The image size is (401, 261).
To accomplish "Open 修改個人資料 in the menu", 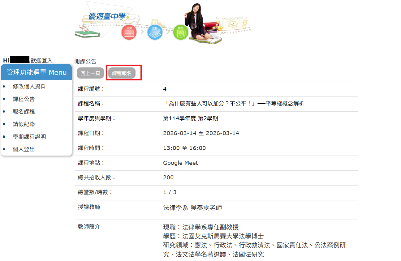I will point(29,87).
